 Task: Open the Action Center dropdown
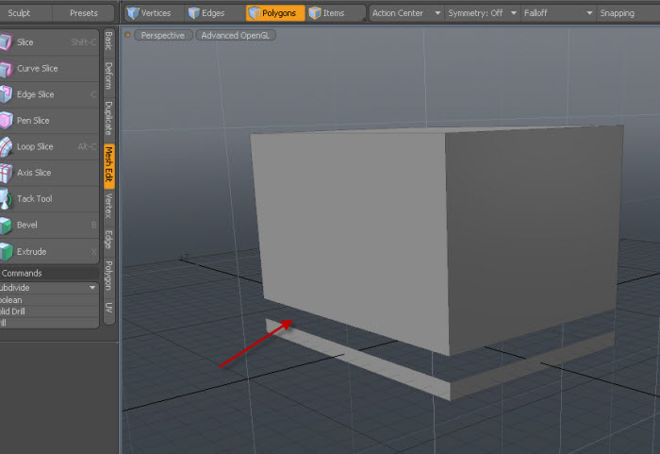point(406,13)
